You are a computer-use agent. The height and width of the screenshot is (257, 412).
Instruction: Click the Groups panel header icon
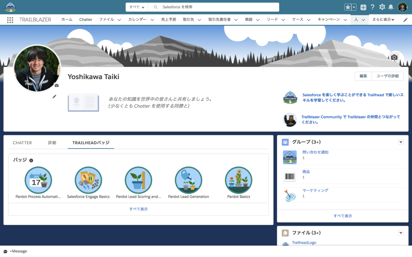pos(285,142)
